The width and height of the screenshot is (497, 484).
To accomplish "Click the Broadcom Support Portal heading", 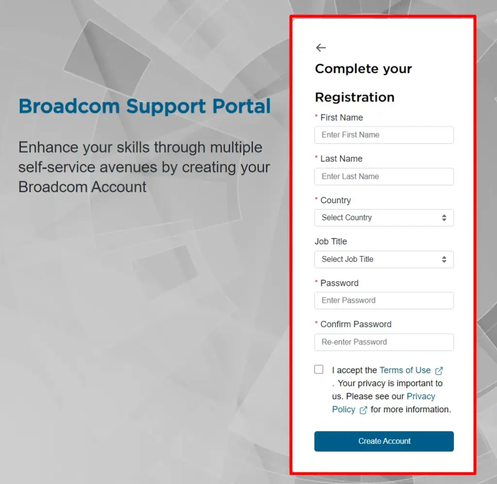I will pos(145,106).
